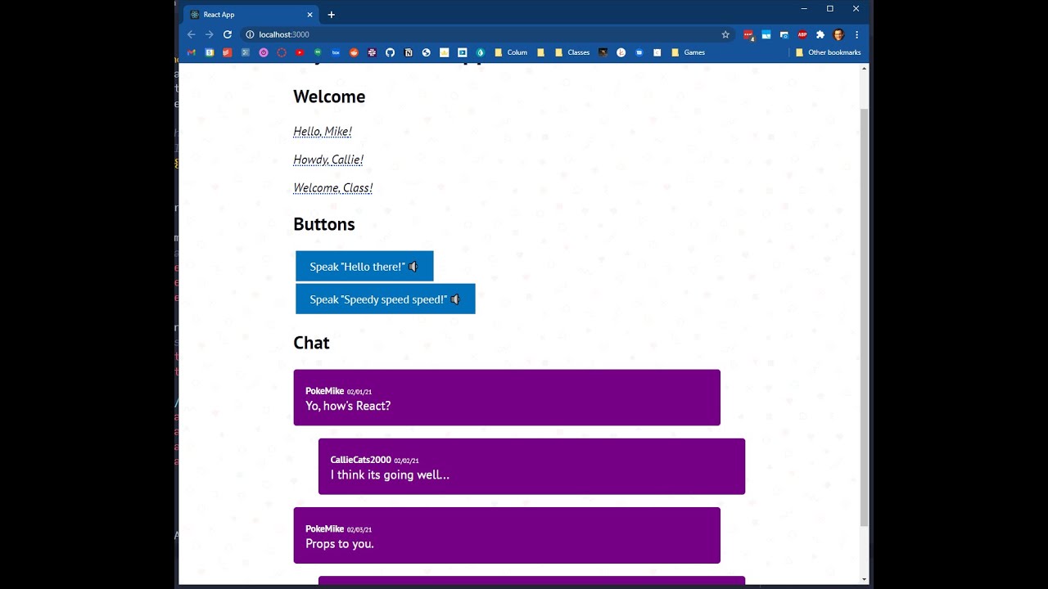The image size is (1048, 589).
Task: Open the YouTube bookmark icon
Action: [300, 52]
